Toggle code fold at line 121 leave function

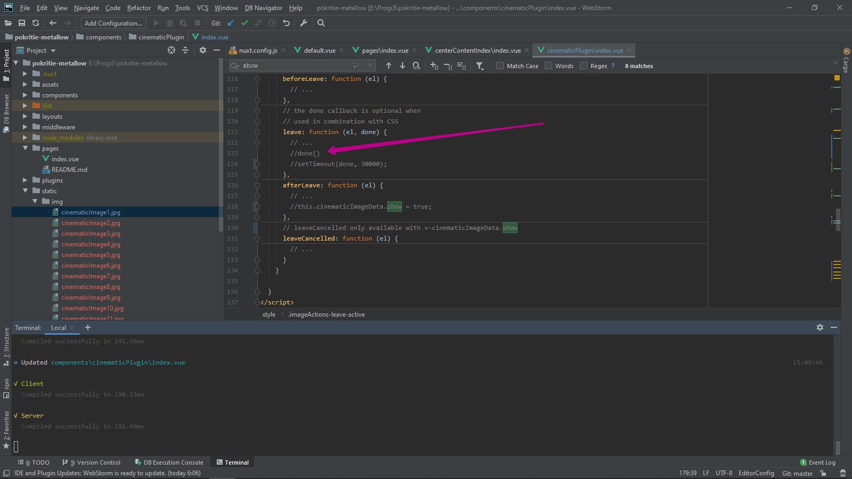257,132
